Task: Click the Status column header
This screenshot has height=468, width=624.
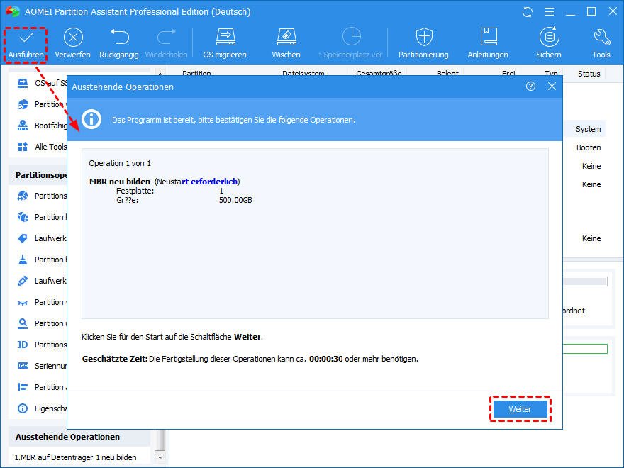Action: point(589,74)
